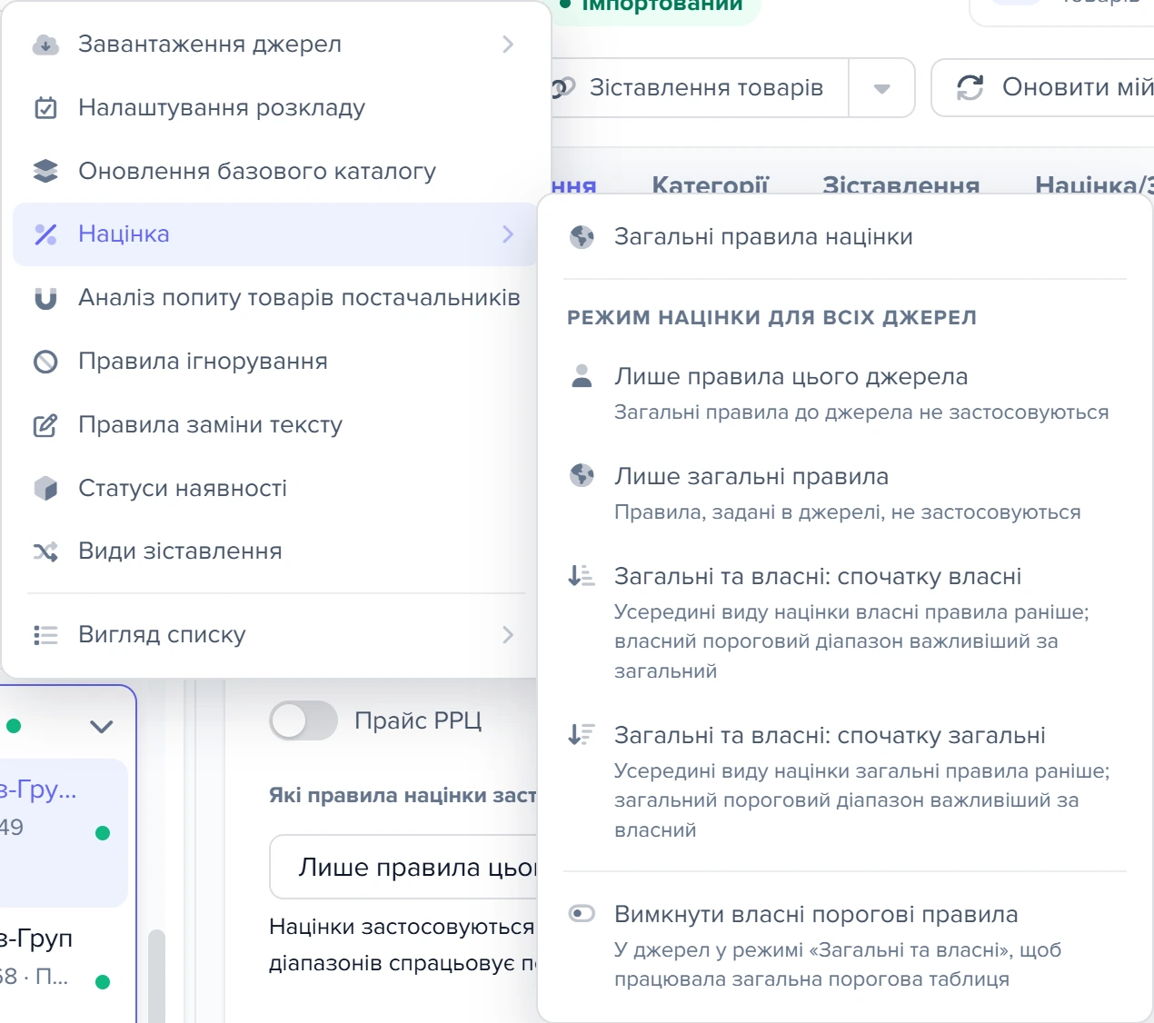Select the highlighted в-Гру... source card
Screen dimensions: 1154x1023
coord(64,832)
